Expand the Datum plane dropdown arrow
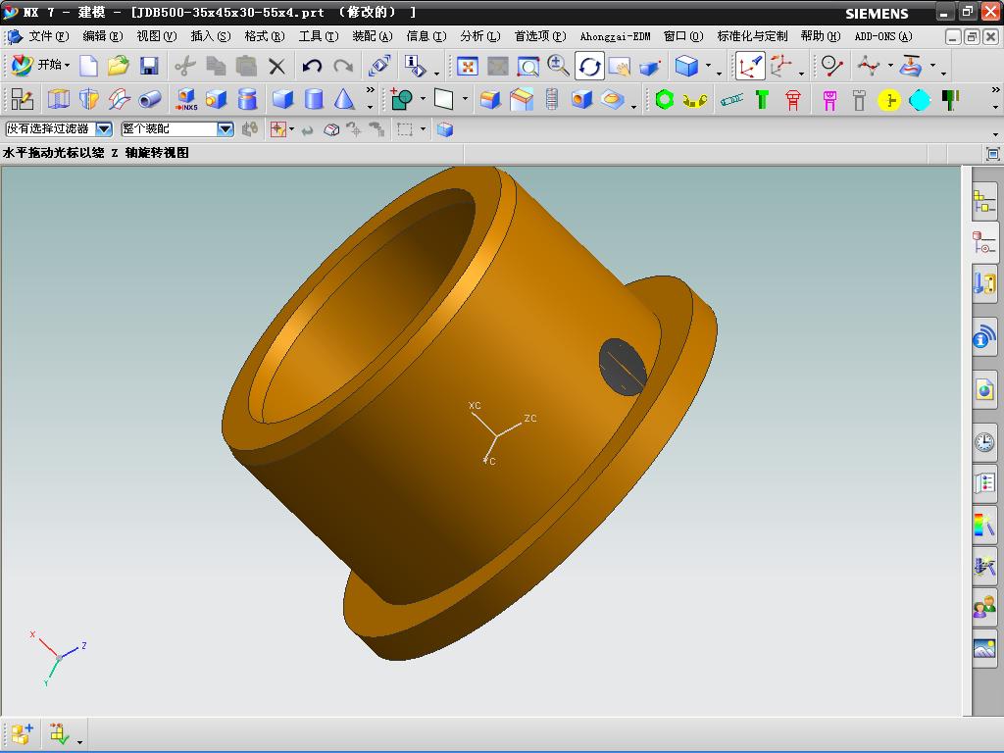This screenshot has width=1004, height=753. tap(465, 99)
